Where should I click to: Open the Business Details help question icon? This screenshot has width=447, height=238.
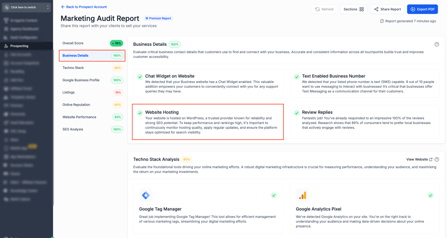coord(437,44)
